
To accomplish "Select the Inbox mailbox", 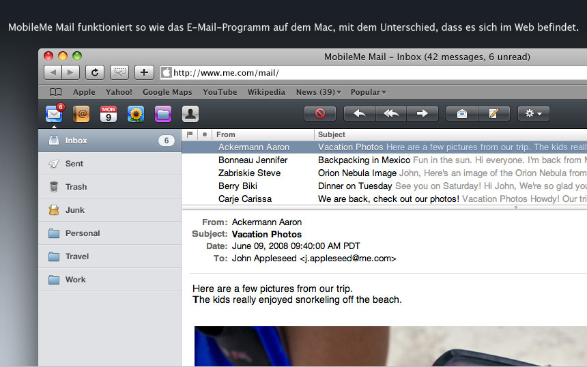I will [110, 141].
